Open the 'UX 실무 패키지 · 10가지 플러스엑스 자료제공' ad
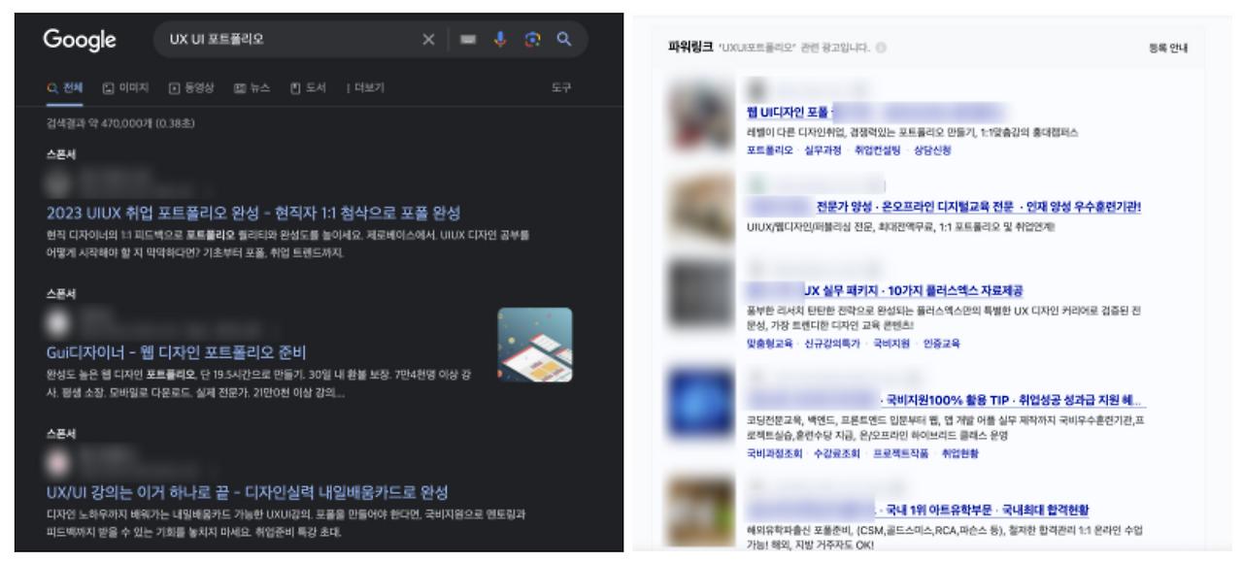This screenshot has width=1243, height=562. pos(913,290)
